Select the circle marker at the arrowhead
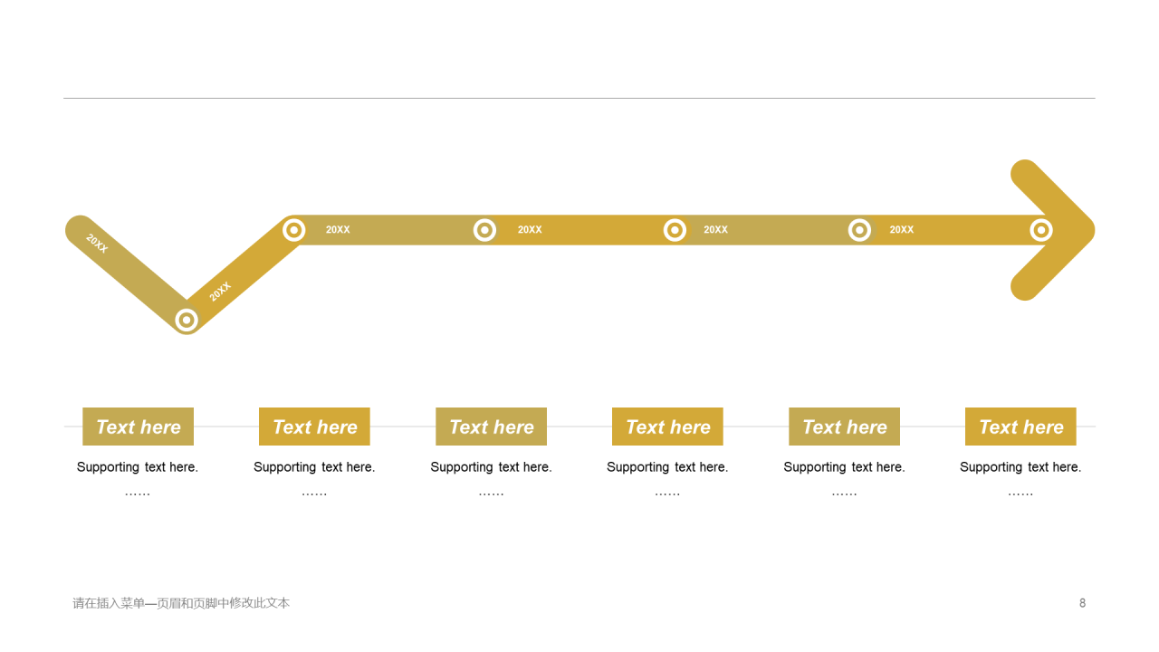The width and height of the screenshot is (1159, 652). [x=1041, y=230]
